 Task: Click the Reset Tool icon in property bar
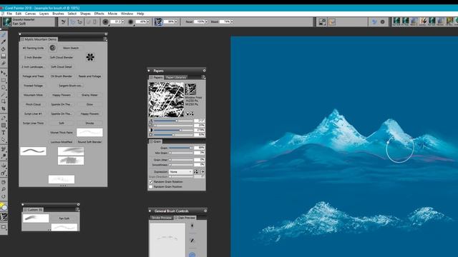[64, 22]
